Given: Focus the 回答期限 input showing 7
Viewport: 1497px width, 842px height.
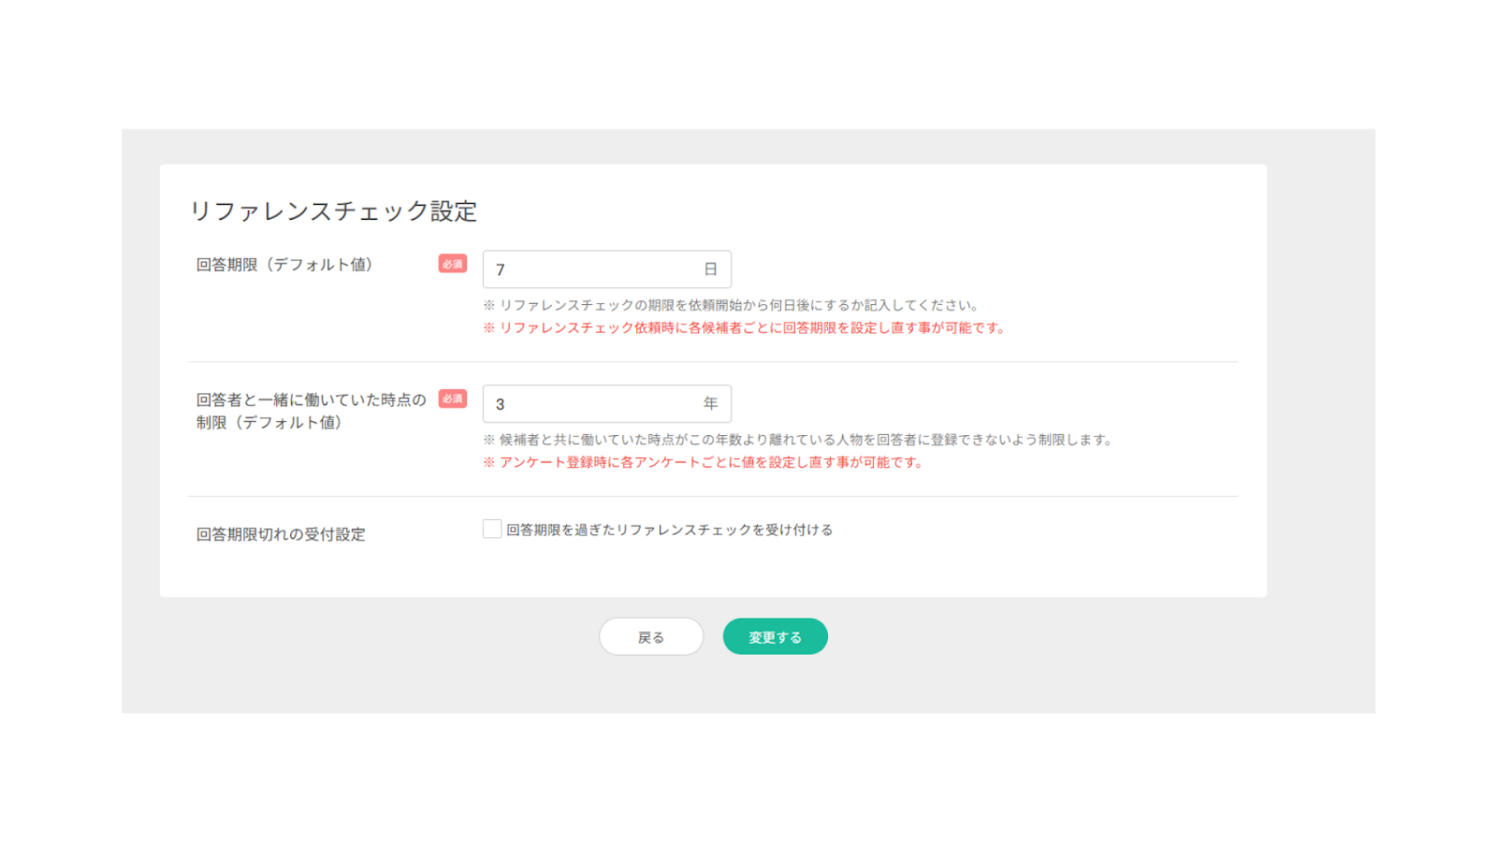Looking at the screenshot, I should tap(589, 269).
